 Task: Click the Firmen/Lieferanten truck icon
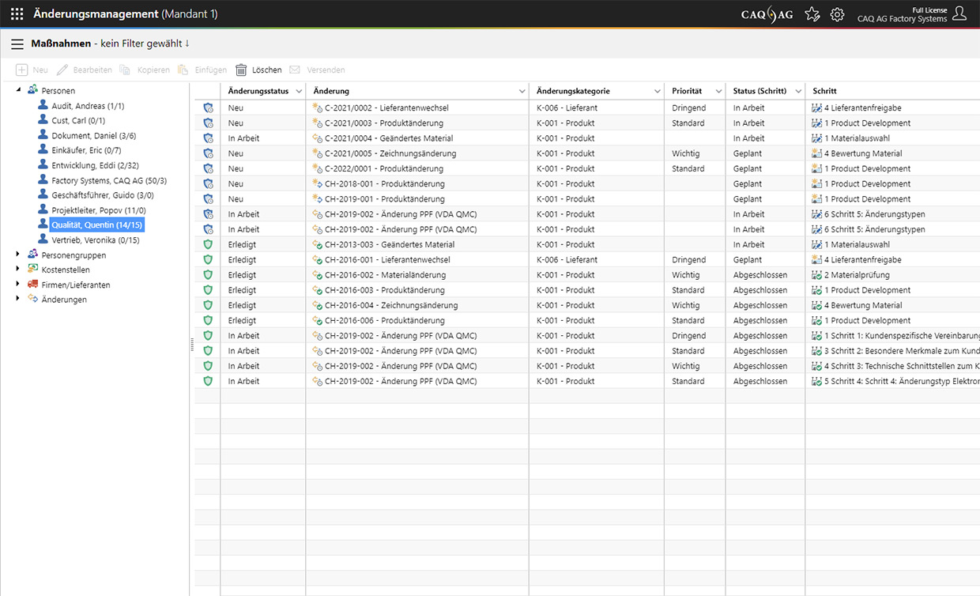32,285
